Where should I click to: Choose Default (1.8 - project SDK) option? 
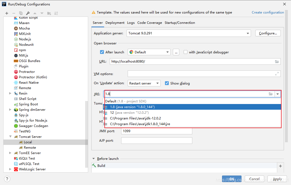192,101
